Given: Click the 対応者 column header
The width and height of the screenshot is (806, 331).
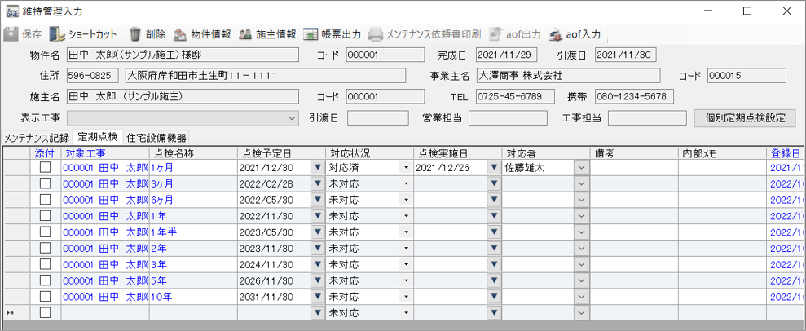Looking at the screenshot, I should 546,153.
